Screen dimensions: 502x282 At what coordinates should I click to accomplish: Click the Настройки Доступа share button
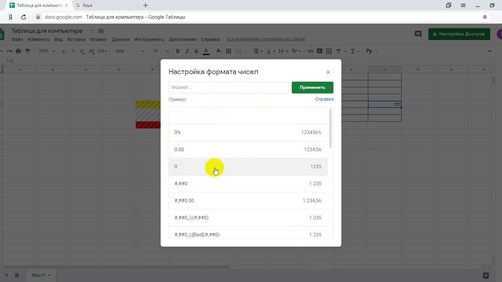(459, 34)
